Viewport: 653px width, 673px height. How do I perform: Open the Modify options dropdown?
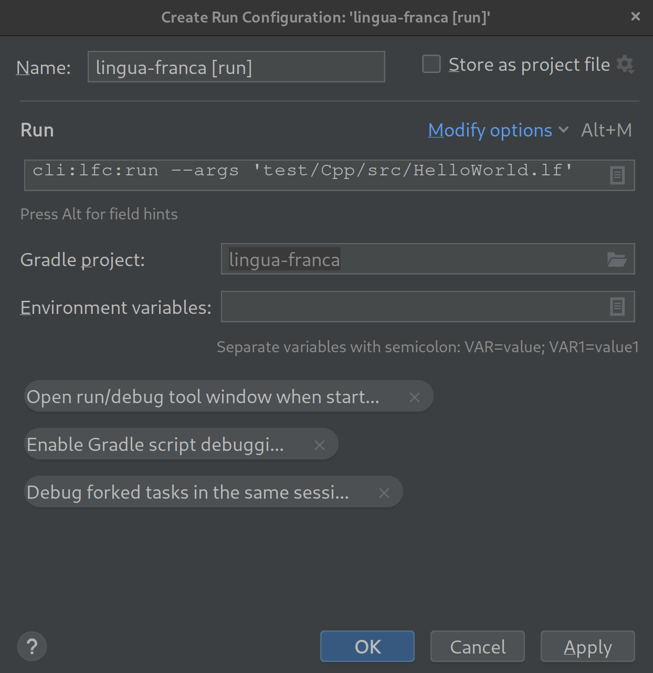coord(490,130)
